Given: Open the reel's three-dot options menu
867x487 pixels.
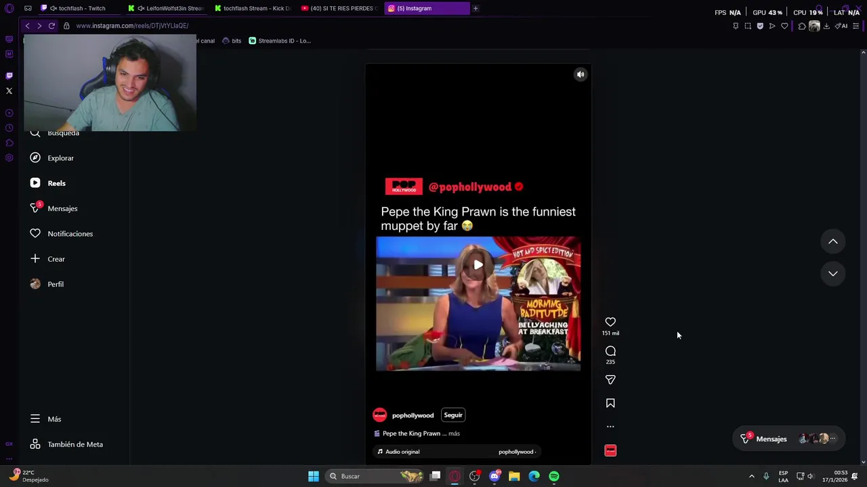Looking at the screenshot, I should click(610, 427).
